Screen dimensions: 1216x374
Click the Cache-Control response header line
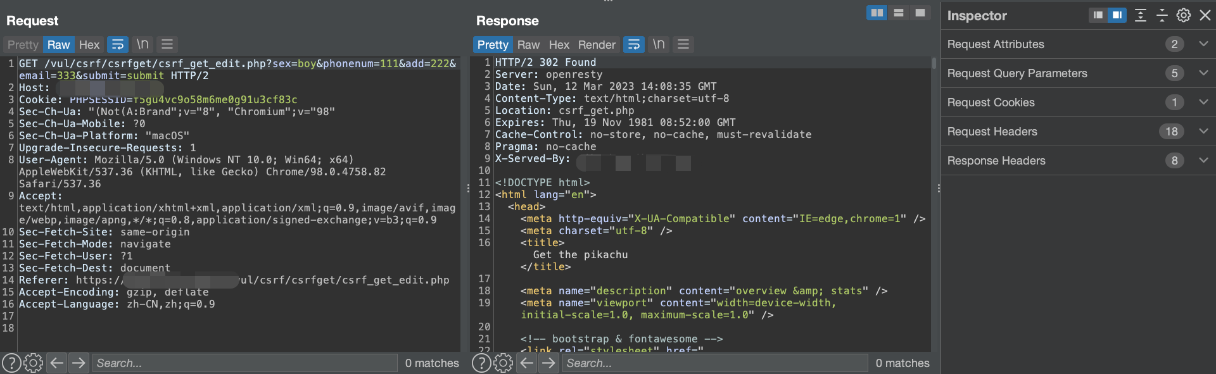point(653,134)
